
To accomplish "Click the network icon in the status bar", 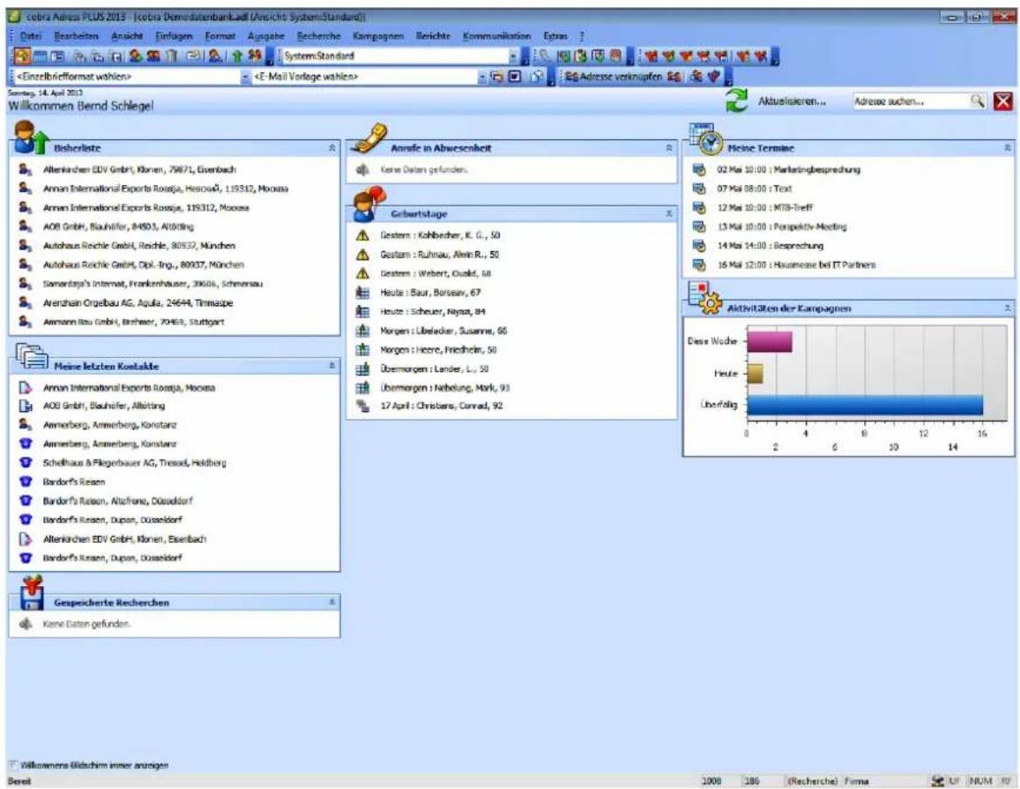I will coord(937,780).
